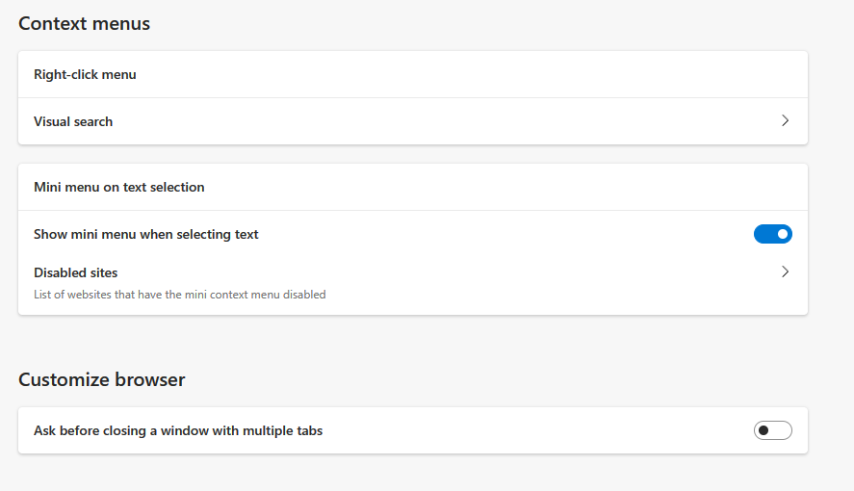The image size is (854, 491).
Task: Click blank space in the Ask before closing row
Action: 530,430
